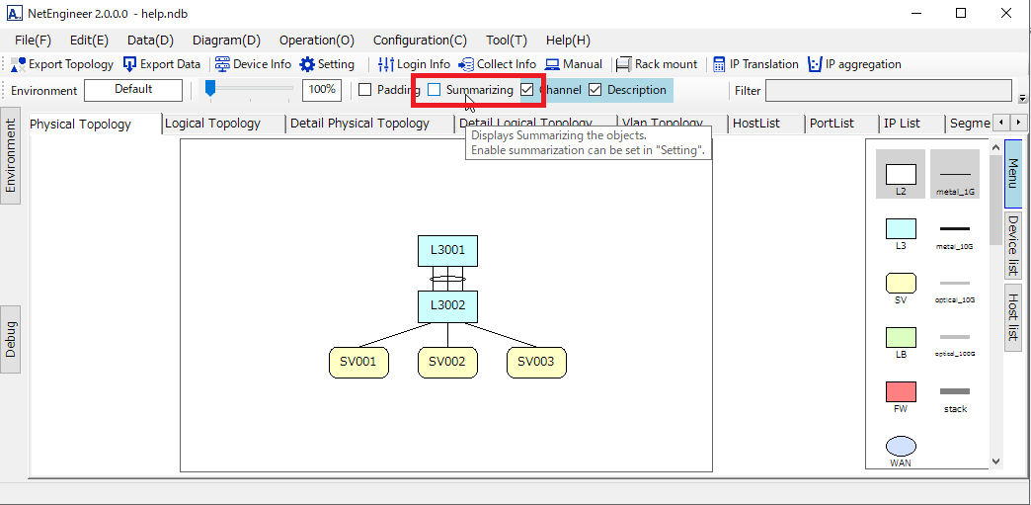Open Device Info from the toolbar
Screen dimensions: 1031x505
(x=222, y=64)
